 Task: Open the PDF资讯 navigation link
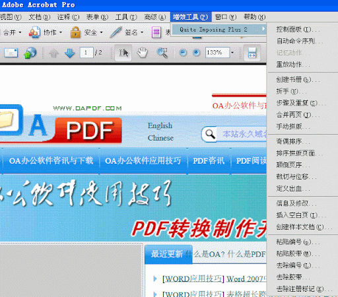pos(209,161)
